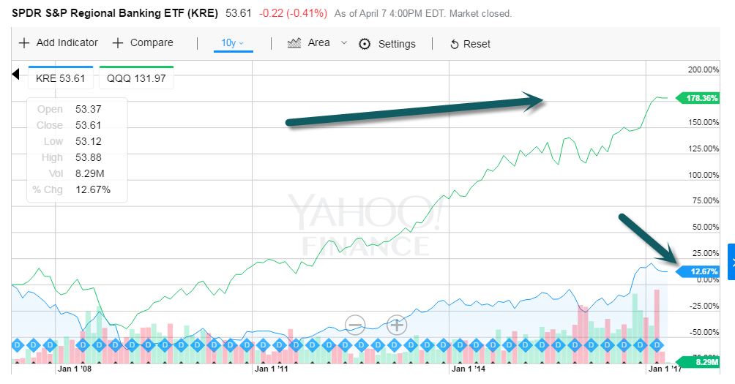
Task: Click the Reset circular arrow icon
Action: [x=454, y=45]
